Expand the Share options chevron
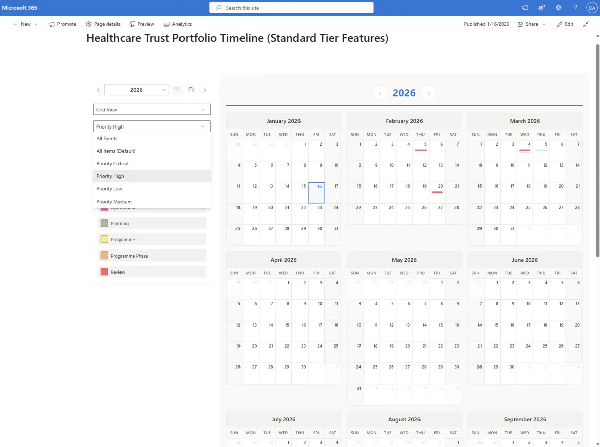600x447 pixels. pyautogui.click(x=544, y=24)
